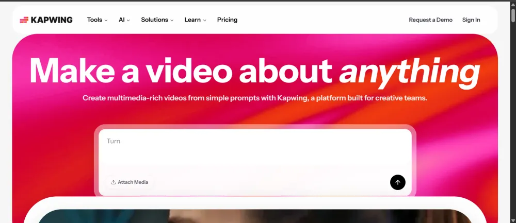Open the Tools menu

point(97,20)
